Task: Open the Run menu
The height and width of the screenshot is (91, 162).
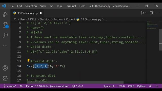Action: tap(59, 6)
